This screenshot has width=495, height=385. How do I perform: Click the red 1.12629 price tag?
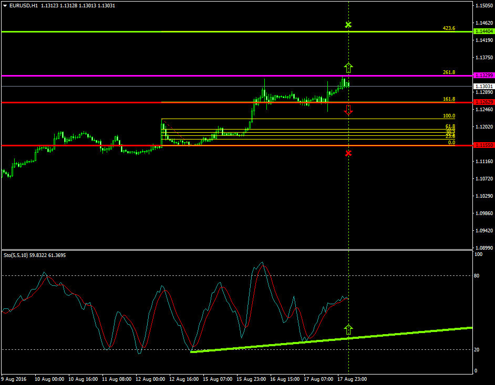[482, 102]
